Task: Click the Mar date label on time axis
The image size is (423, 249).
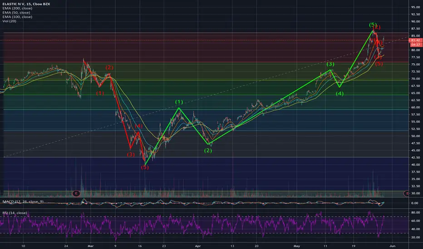Action: click(x=91, y=246)
